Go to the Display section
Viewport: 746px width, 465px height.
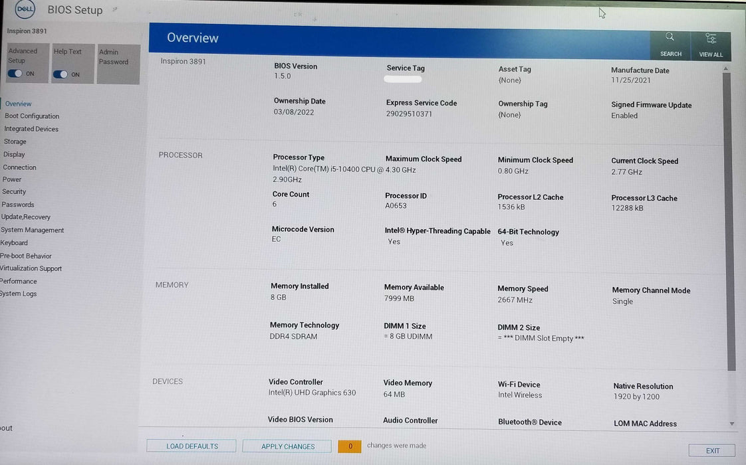[x=14, y=155]
